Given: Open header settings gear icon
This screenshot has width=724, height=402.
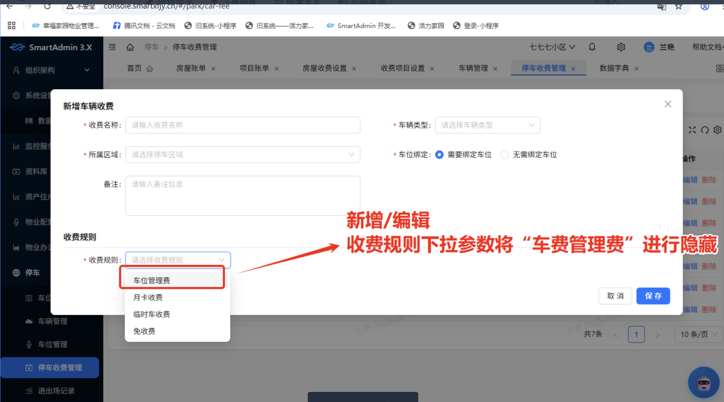Looking at the screenshot, I should pos(621,47).
